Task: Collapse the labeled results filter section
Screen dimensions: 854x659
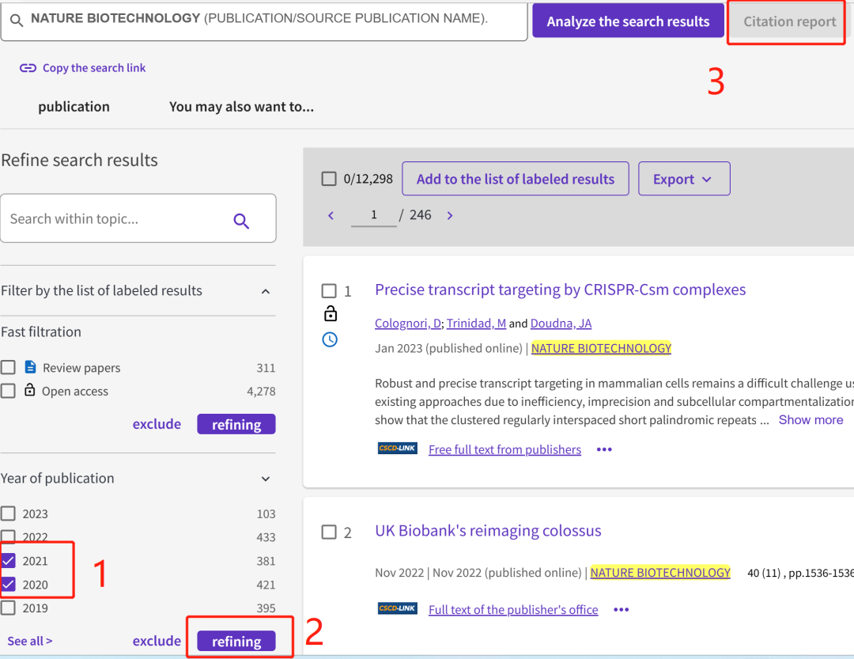Action: (265, 291)
